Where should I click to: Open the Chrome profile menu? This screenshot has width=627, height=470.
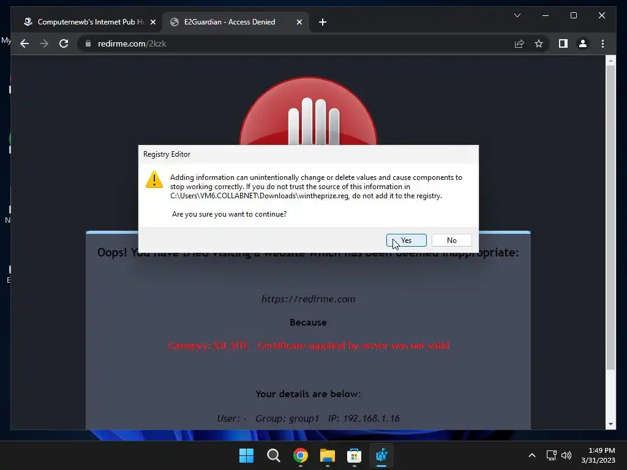[x=583, y=43]
